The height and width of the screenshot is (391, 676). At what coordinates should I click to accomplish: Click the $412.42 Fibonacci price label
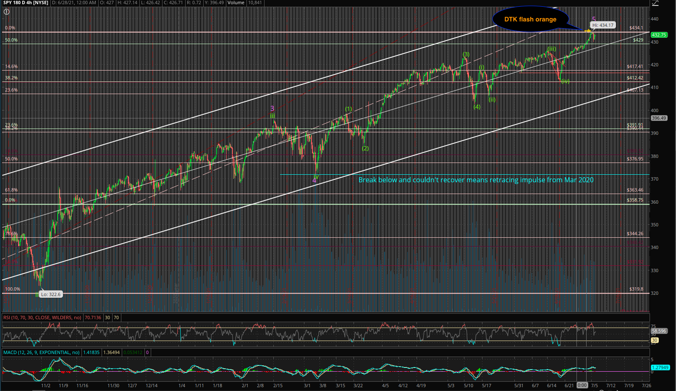click(x=635, y=78)
